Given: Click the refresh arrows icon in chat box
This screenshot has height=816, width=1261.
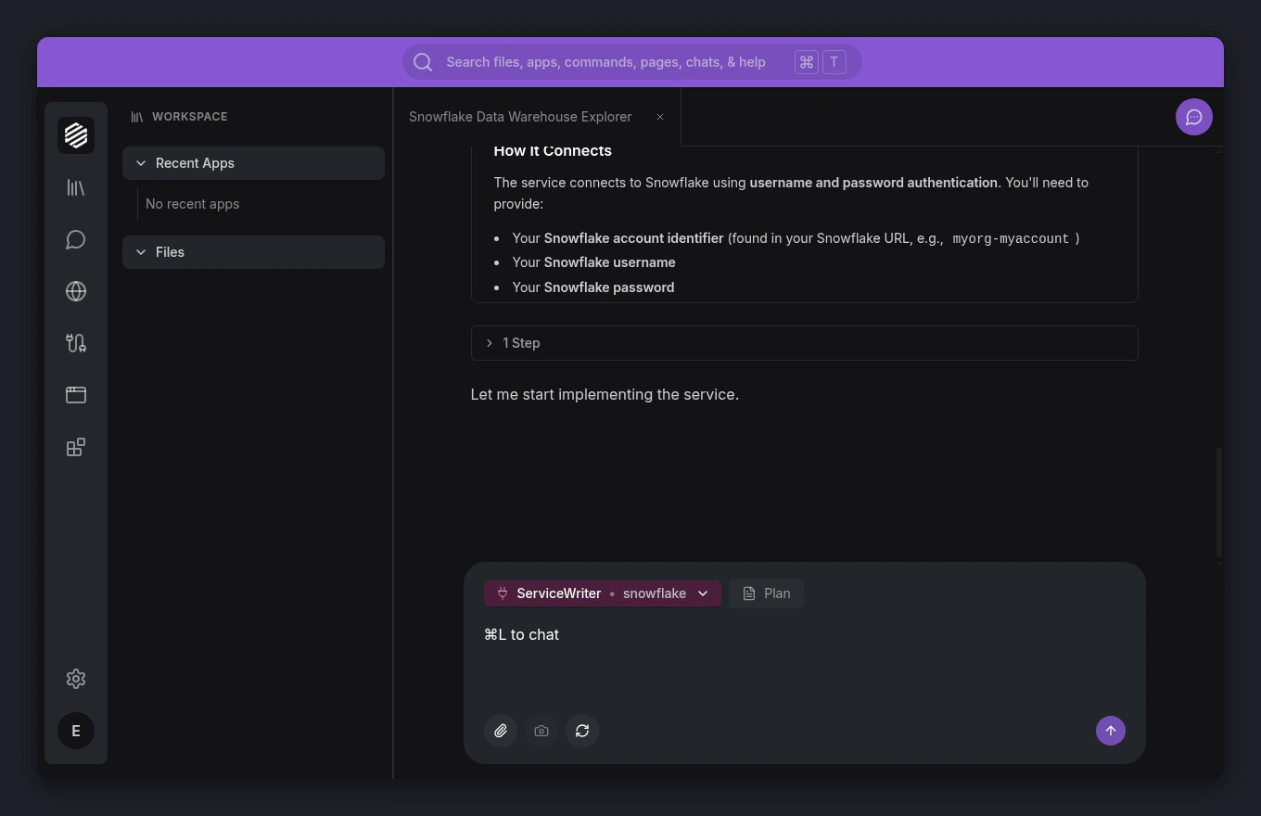Looking at the screenshot, I should pyautogui.click(x=582, y=731).
